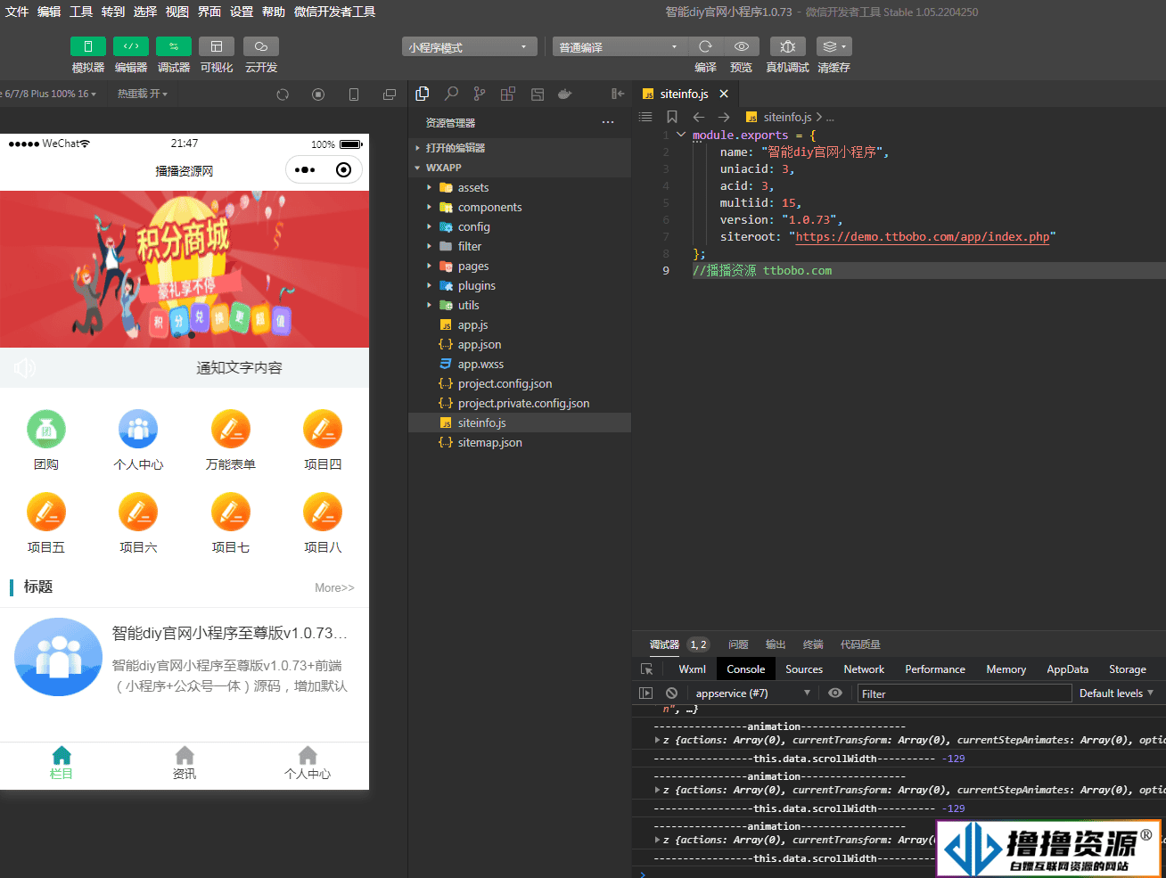
Task: Toggle the console sidebar panel icon
Action: [x=646, y=693]
